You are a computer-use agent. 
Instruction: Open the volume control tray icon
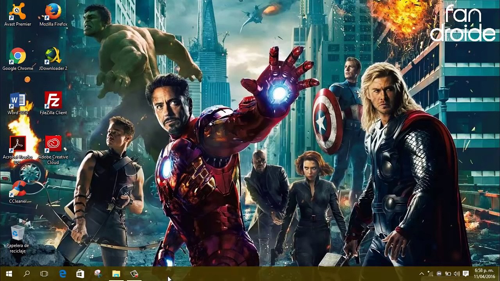coord(457,274)
